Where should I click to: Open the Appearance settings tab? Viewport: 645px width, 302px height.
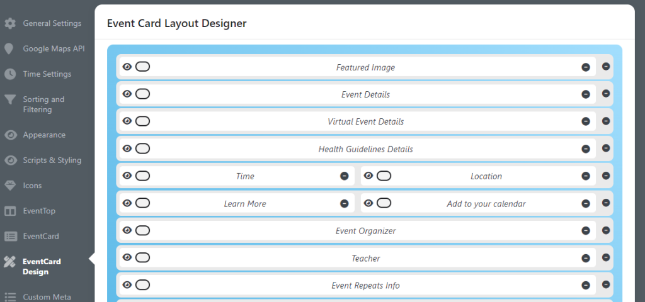pyautogui.click(x=44, y=135)
